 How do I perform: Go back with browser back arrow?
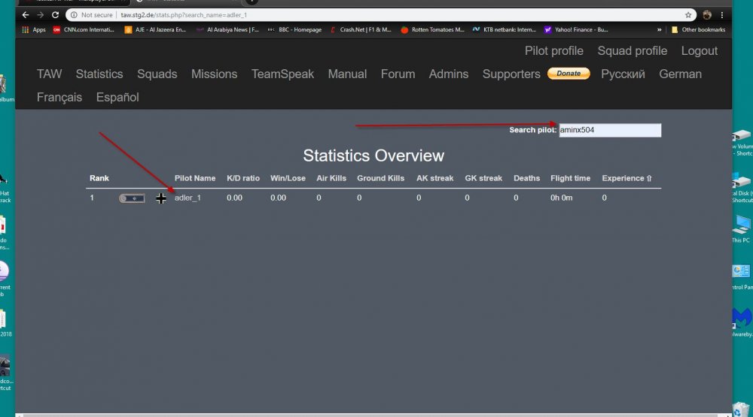click(26, 15)
